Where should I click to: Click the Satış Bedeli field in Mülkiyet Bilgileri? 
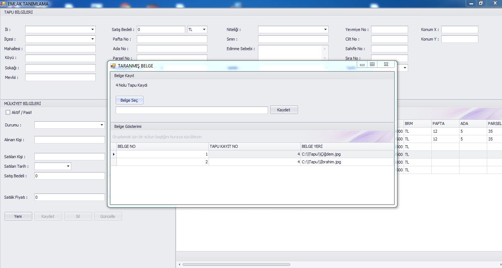point(69,176)
